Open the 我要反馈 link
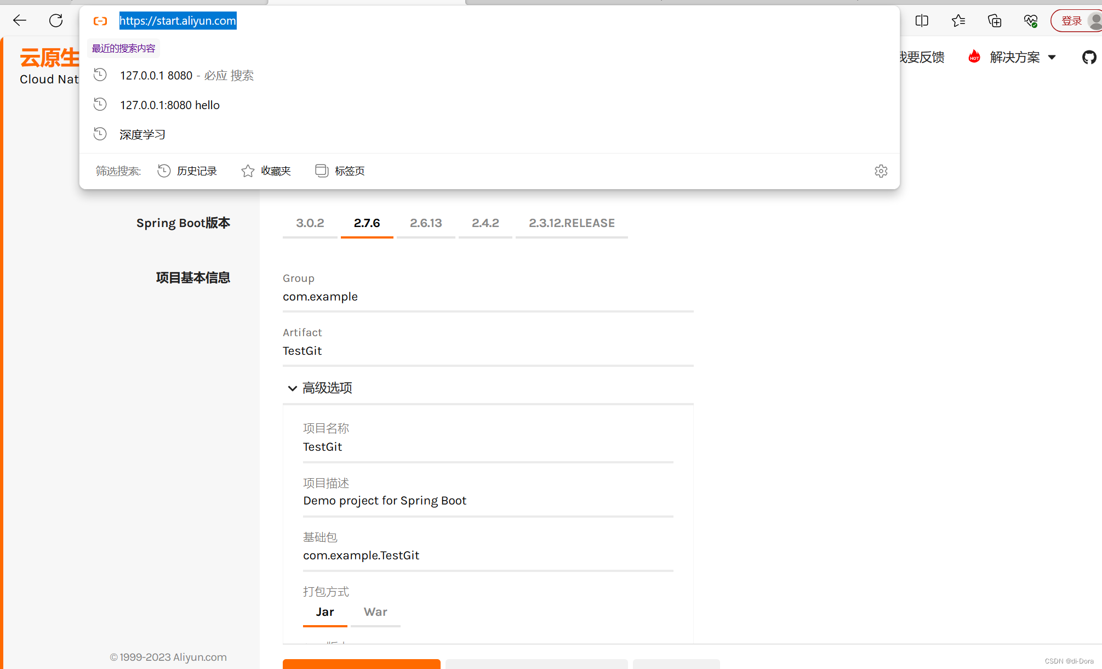This screenshot has width=1102, height=669. pos(921,57)
